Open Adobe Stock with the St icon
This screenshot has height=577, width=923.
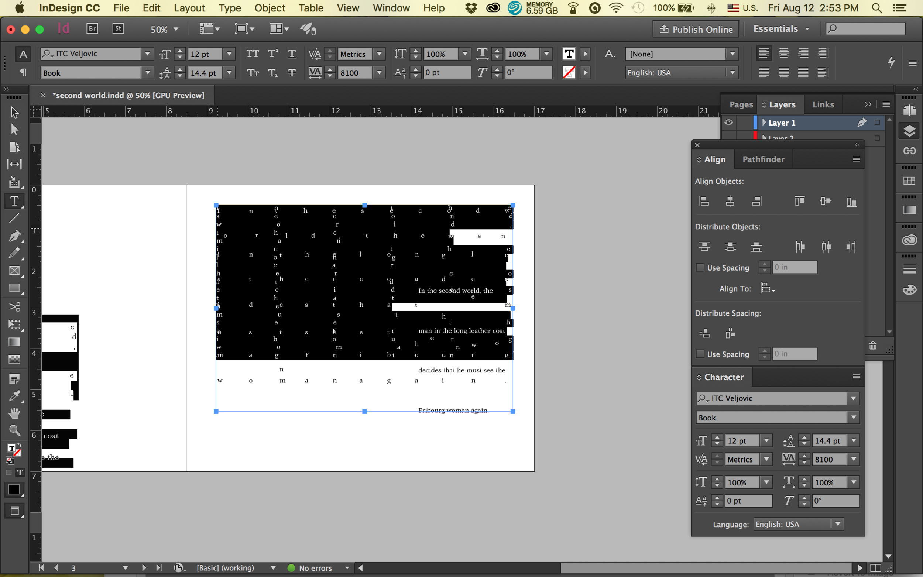click(118, 29)
